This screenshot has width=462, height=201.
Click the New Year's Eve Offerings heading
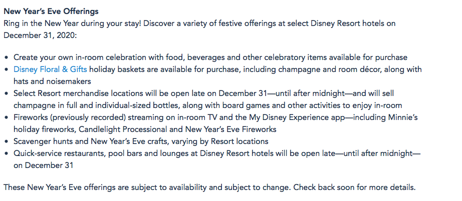(x=51, y=11)
